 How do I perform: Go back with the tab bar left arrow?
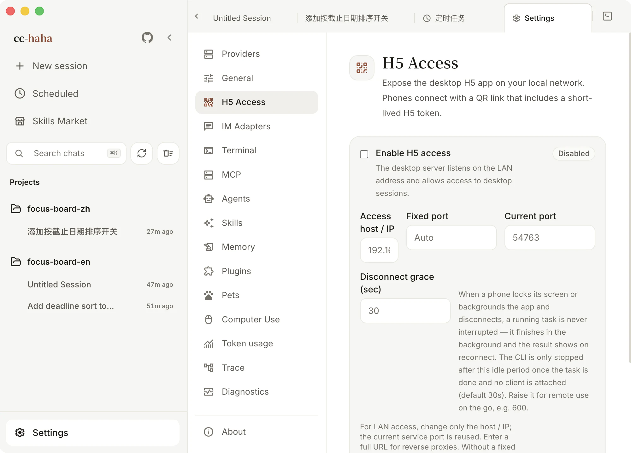click(197, 16)
